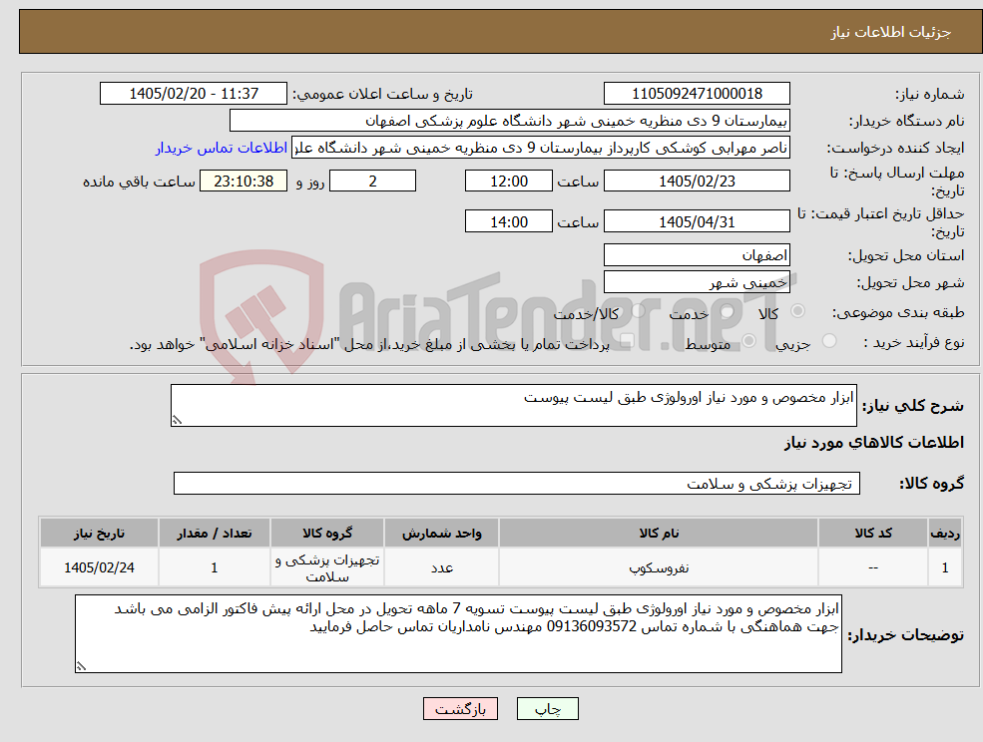Open اطلاعات تماس خریدار link
The height and width of the screenshot is (742, 983).
click(222, 148)
